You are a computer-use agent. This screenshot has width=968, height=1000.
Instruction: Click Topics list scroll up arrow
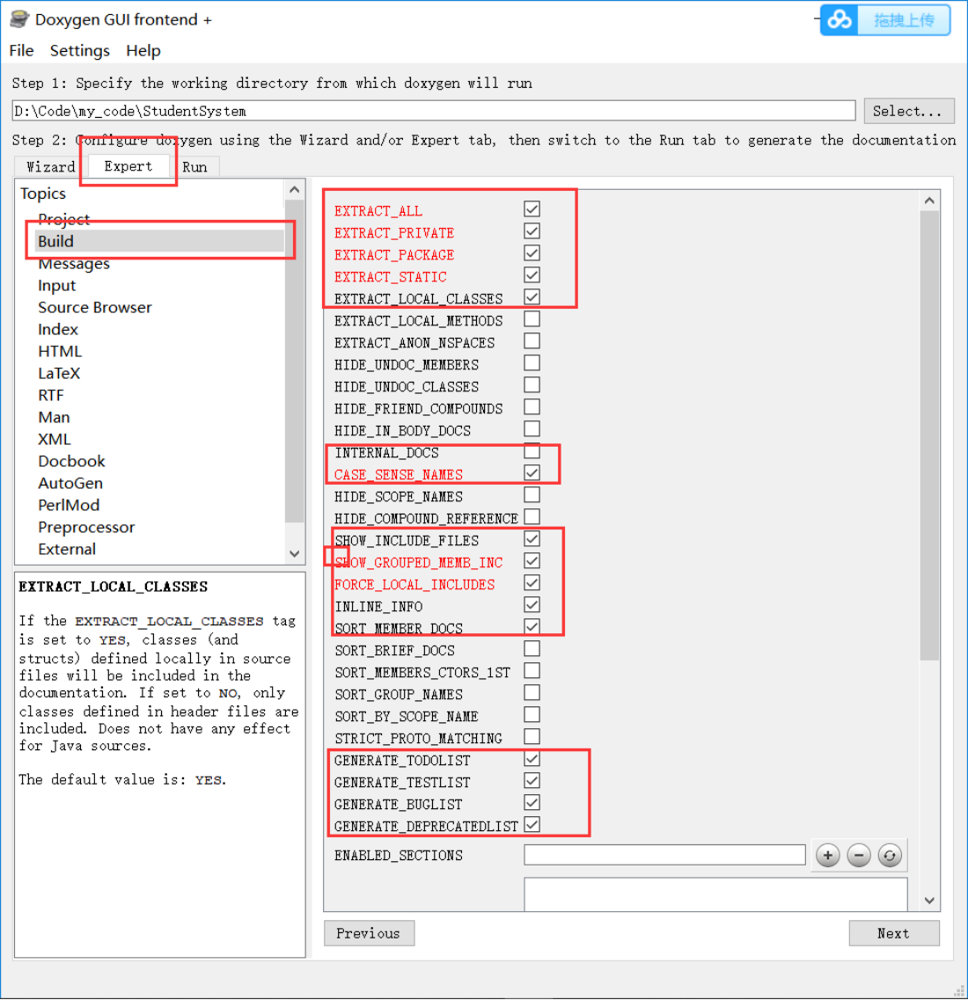(294, 190)
